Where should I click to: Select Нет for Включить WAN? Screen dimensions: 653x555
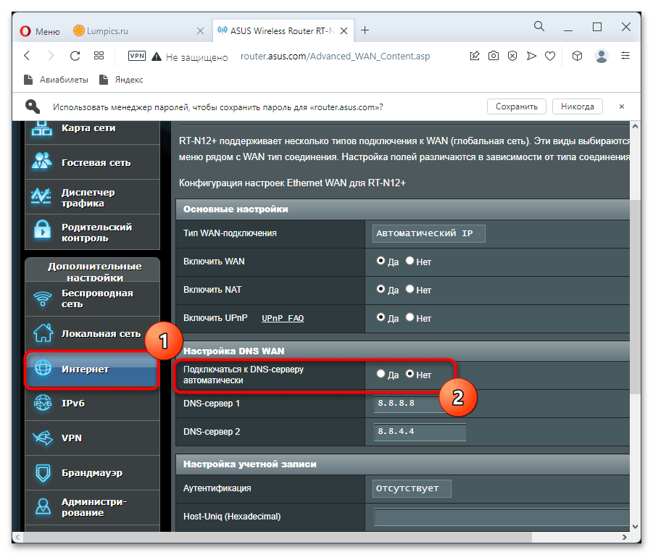pos(410,262)
